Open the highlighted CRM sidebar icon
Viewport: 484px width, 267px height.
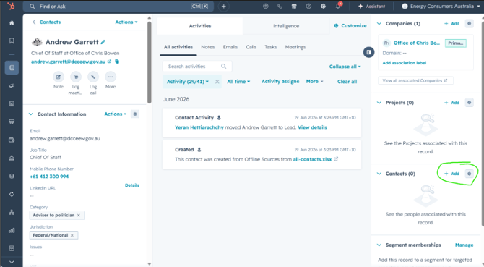tap(12, 68)
